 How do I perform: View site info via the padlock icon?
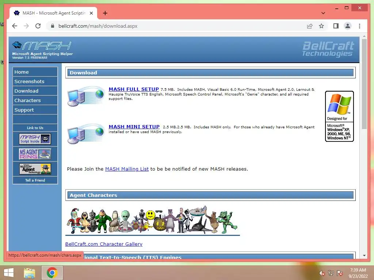[x=53, y=26]
